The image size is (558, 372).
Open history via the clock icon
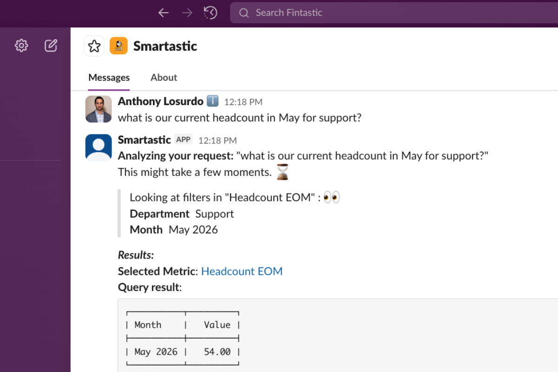tap(210, 13)
